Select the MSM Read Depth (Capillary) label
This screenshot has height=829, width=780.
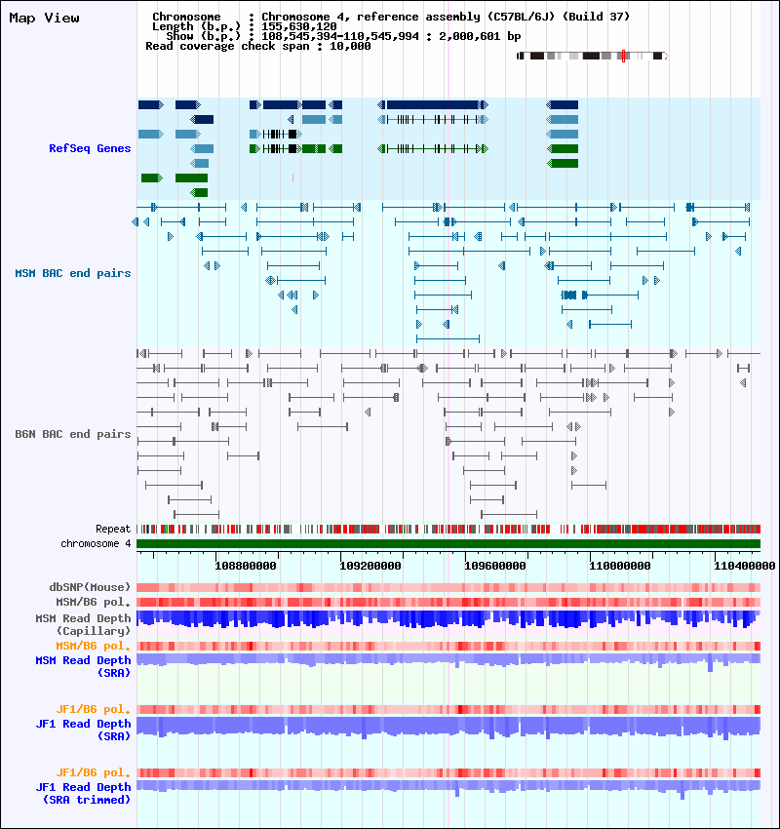tap(83, 624)
